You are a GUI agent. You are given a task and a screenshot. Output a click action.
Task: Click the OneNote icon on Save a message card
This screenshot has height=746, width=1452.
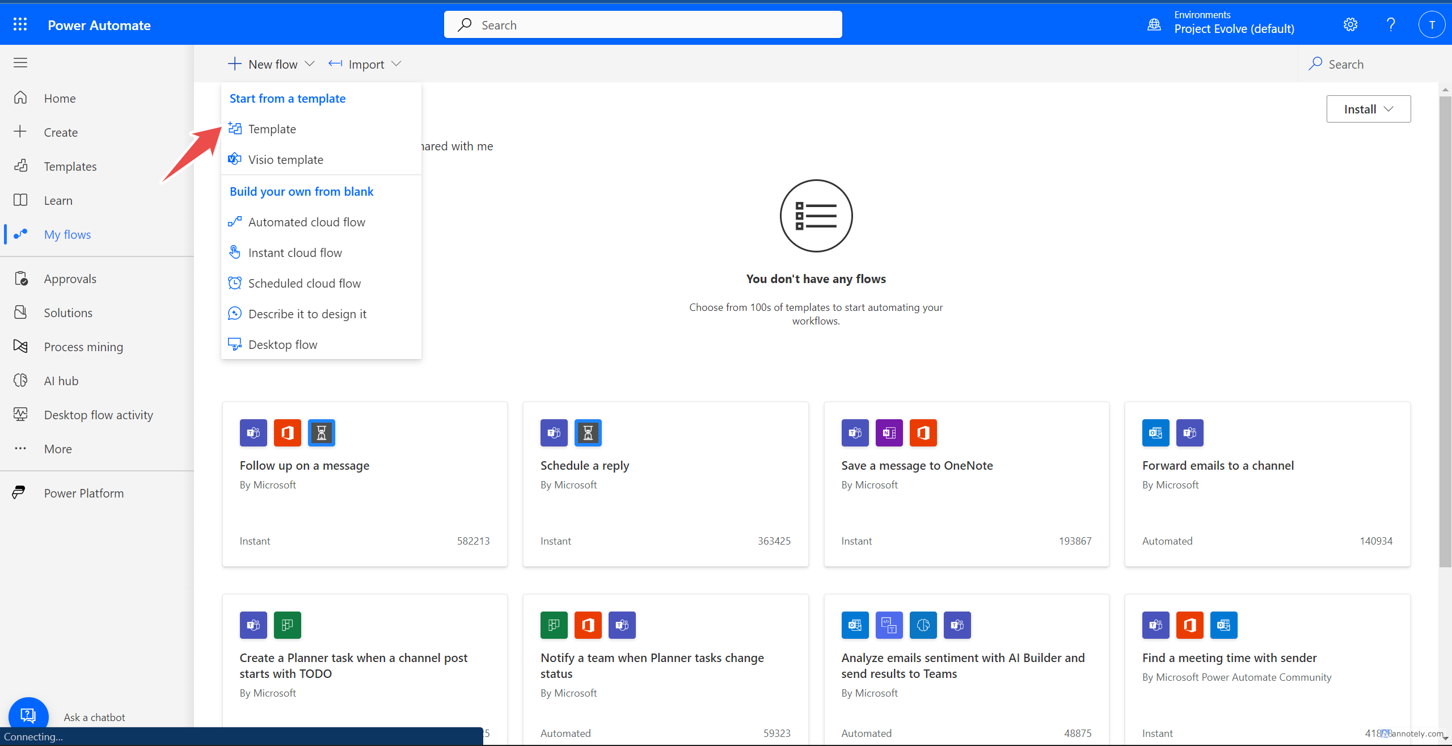point(889,433)
